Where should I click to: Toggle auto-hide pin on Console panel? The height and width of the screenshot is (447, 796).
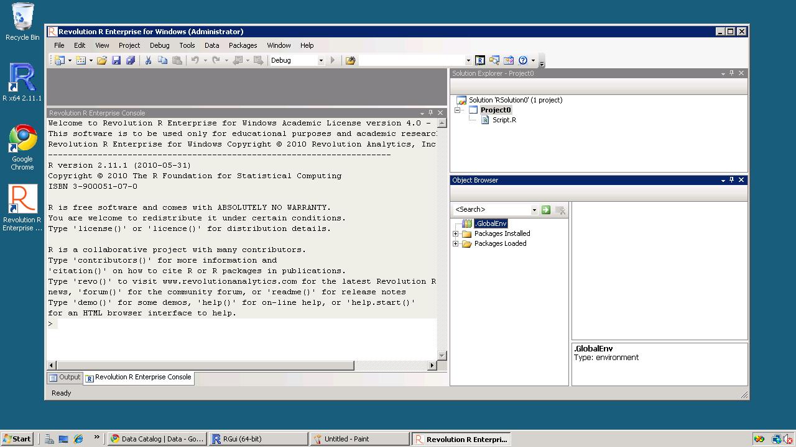(430, 113)
